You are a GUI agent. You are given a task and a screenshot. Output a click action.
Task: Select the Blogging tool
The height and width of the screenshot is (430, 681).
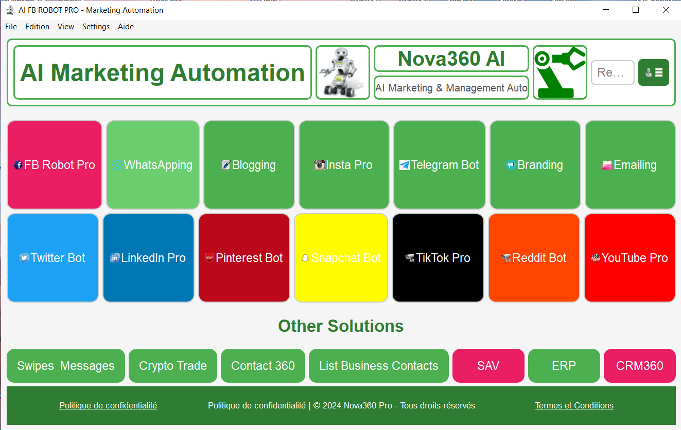click(x=249, y=165)
